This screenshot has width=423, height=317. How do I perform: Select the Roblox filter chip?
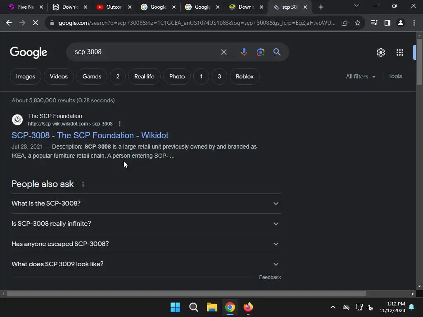(245, 76)
